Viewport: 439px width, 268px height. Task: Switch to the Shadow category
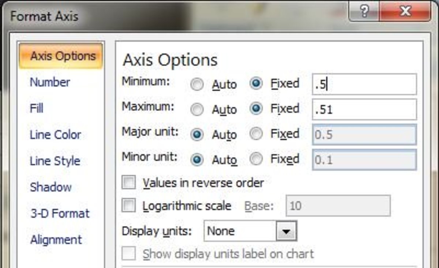coord(50,187)
